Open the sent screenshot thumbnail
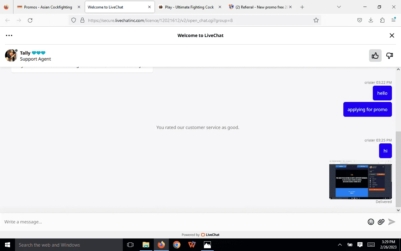The height and width of the screenshot is (251, 401). 361,180
